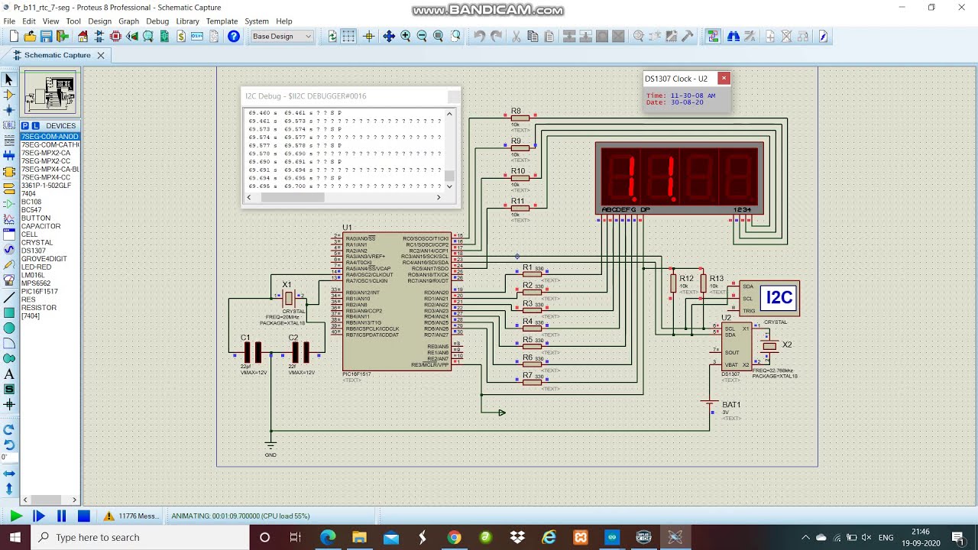
Task: Click the binoculars search and tag icon
Action: tap(733, 36)
